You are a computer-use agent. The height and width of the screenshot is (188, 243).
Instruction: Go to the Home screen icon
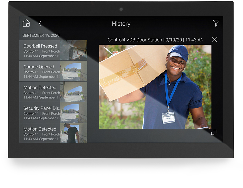[x=26, y=23]
